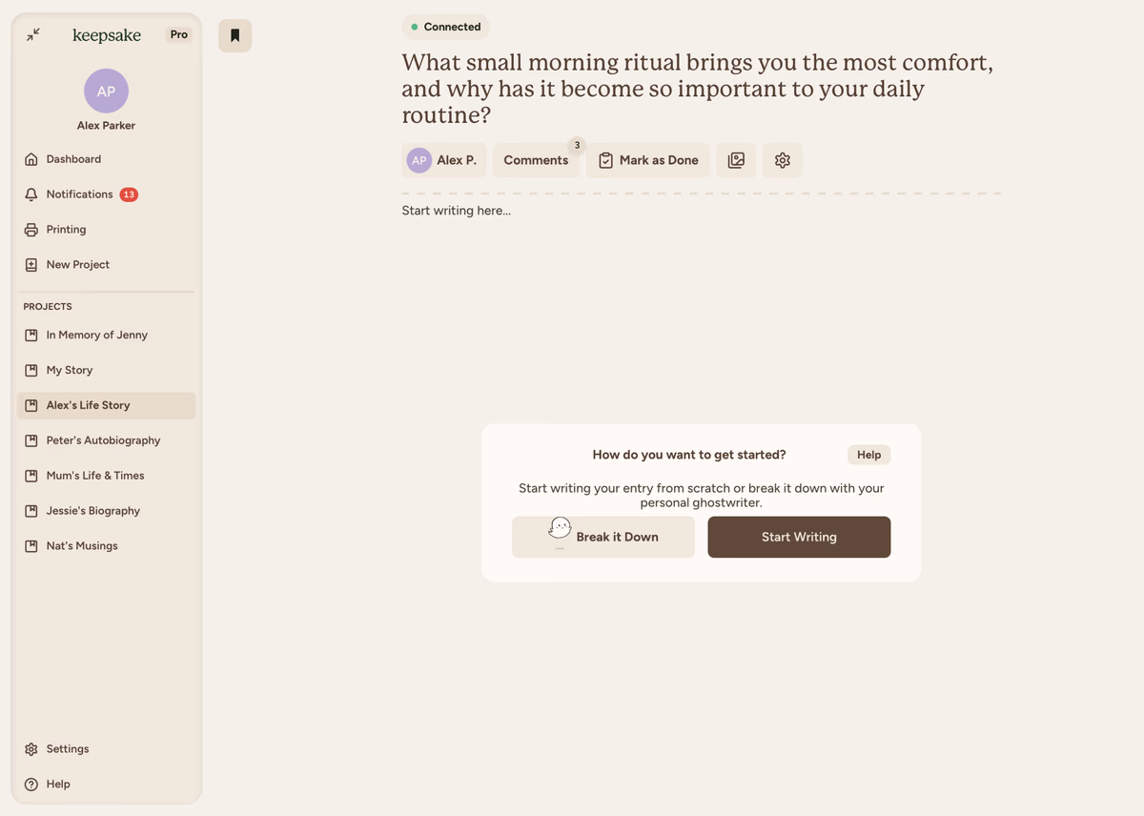Open the Alex P. author selector
Screen dimensions: 1144x816
coord(443,160)
